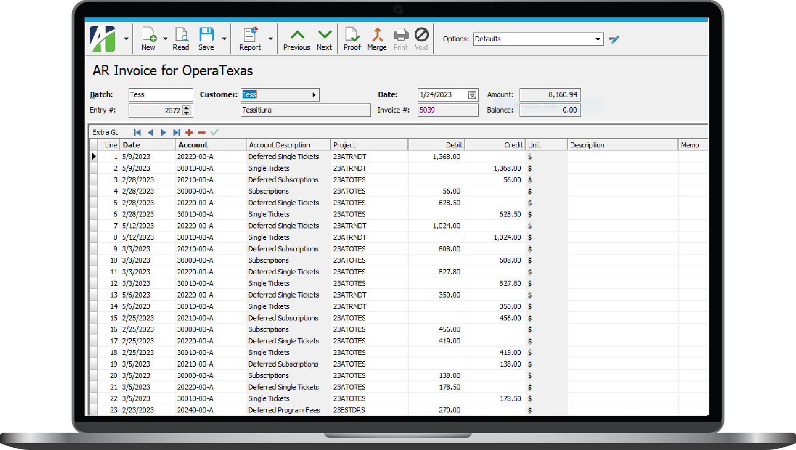The width and height of the screenshot is (796, 450).
Task: Click the Debit column header
Action: point(435,145)
